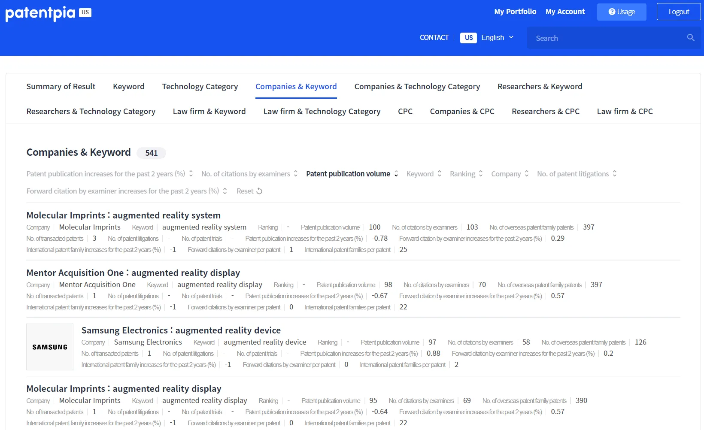Click the Companies & Keyword section heading
704x430 pixels.
(79, 152)
